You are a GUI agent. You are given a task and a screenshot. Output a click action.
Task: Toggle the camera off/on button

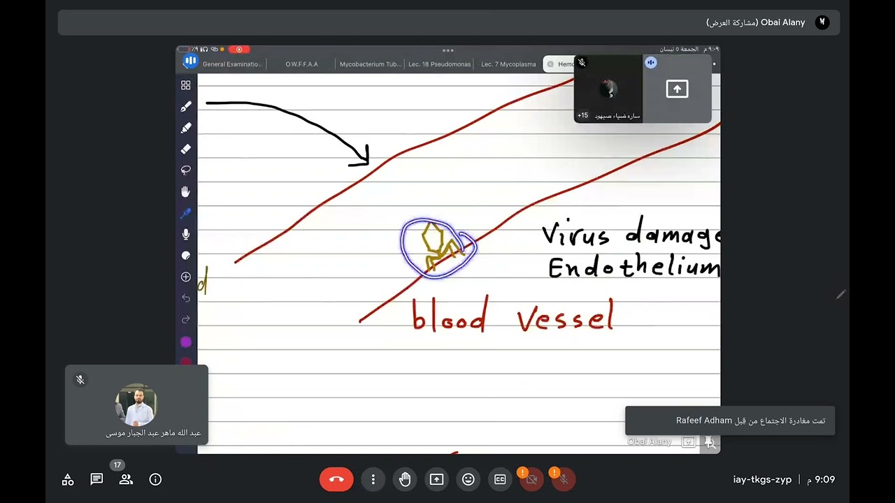click(531, 479)
